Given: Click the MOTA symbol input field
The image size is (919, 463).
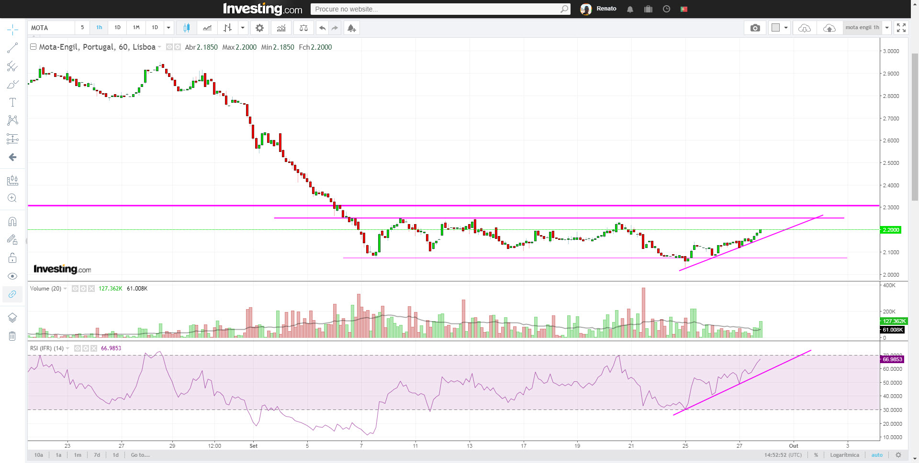Looking at the screenshot, I should coord(51,28).
